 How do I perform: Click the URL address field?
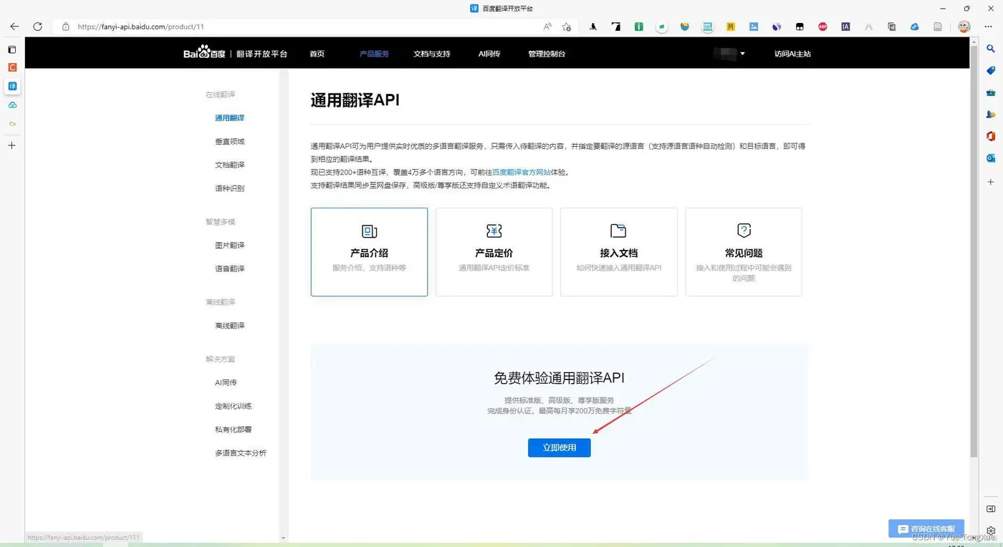click(304, 26)
